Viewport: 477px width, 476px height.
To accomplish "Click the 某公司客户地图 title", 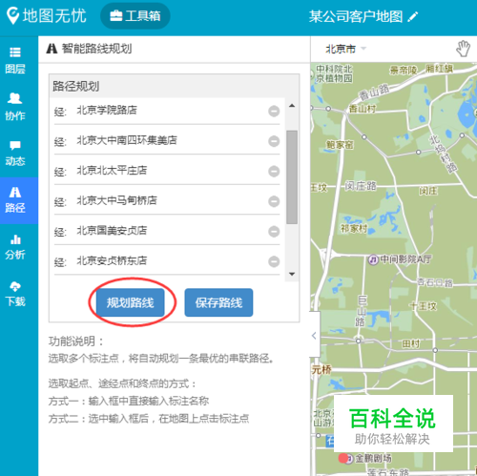I will pyautogui.click(x=356, y=16).
